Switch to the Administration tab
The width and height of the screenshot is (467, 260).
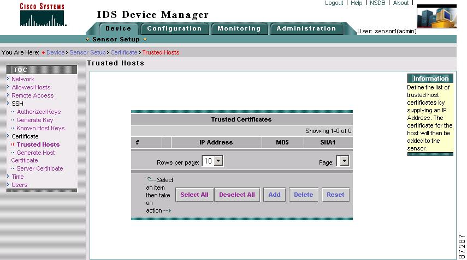[x=306, y=28]
